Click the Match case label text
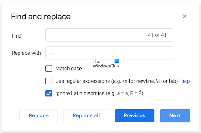 (x=69, y=69)
